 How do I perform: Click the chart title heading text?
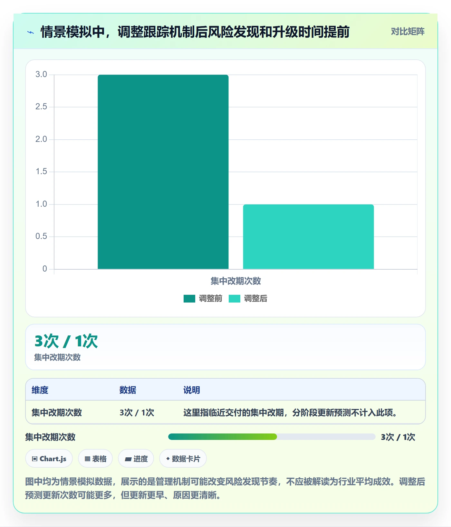click(x=195, y=32)
